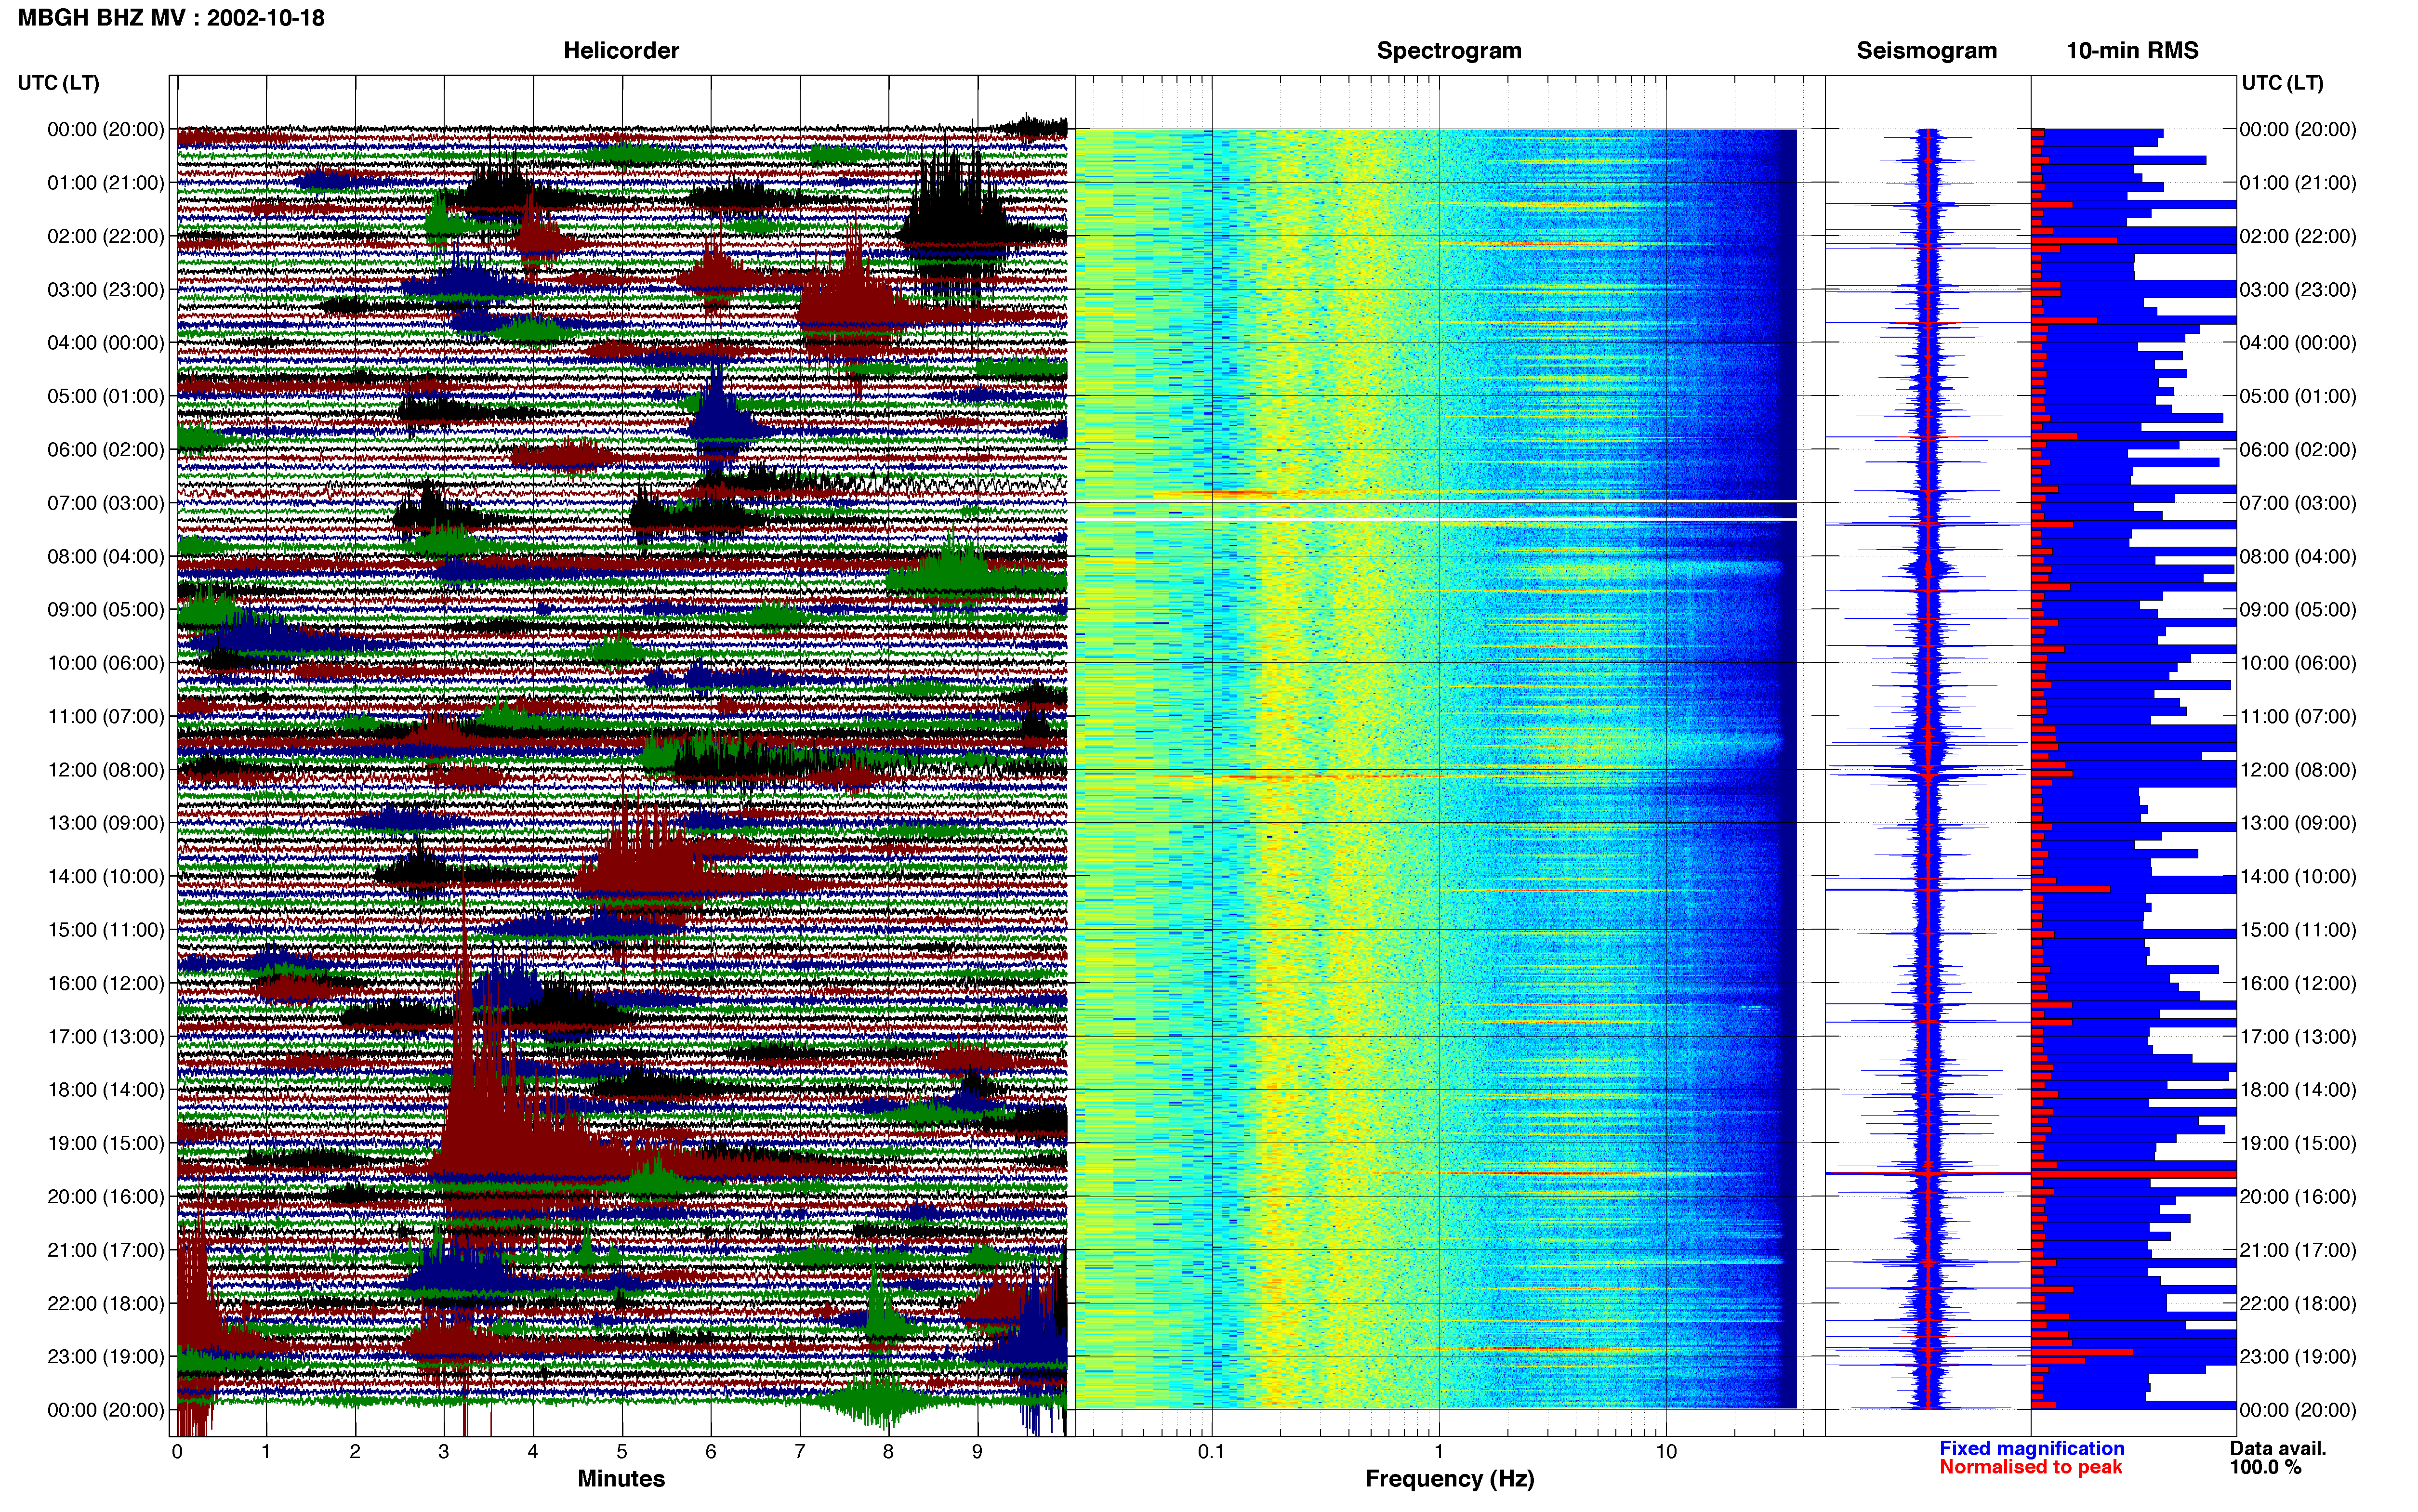
Task: Click left time label '04:00 (00:00)'
Action: (106, 343)
